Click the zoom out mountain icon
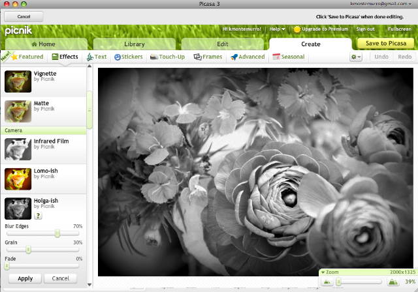Image resolution: width=418 pixels, height=292 pixels. point(327,282)
